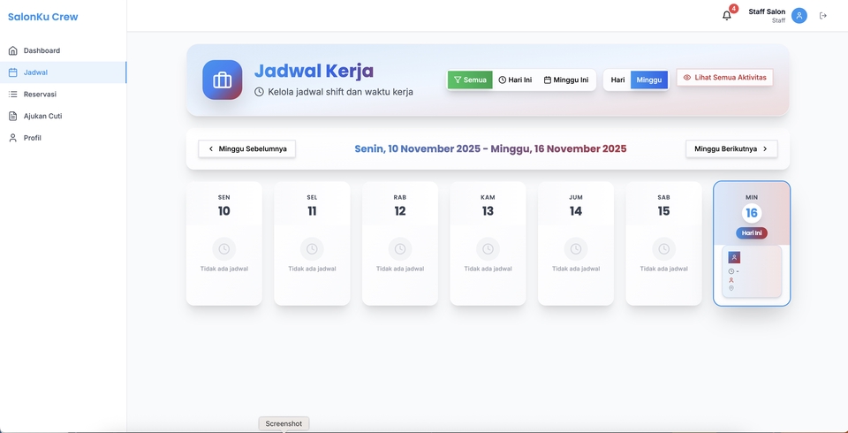Open Dashboard in the sidebar

click(x=42, y=50)
